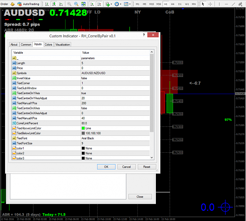Open the Common tab
The height and width of the screenshot is (221, 246).
pos(26,45)
